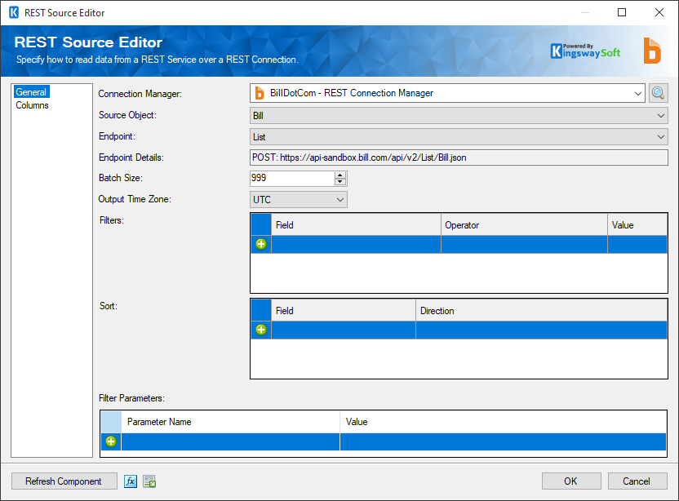679x501 pixels.
Task: Click the Filters Value column header
Action: [x=637, y=225]
